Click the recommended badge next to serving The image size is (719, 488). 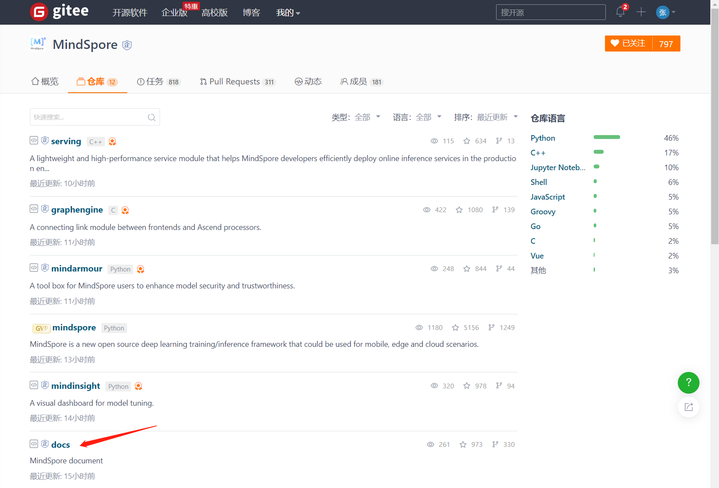coord(112,142)
